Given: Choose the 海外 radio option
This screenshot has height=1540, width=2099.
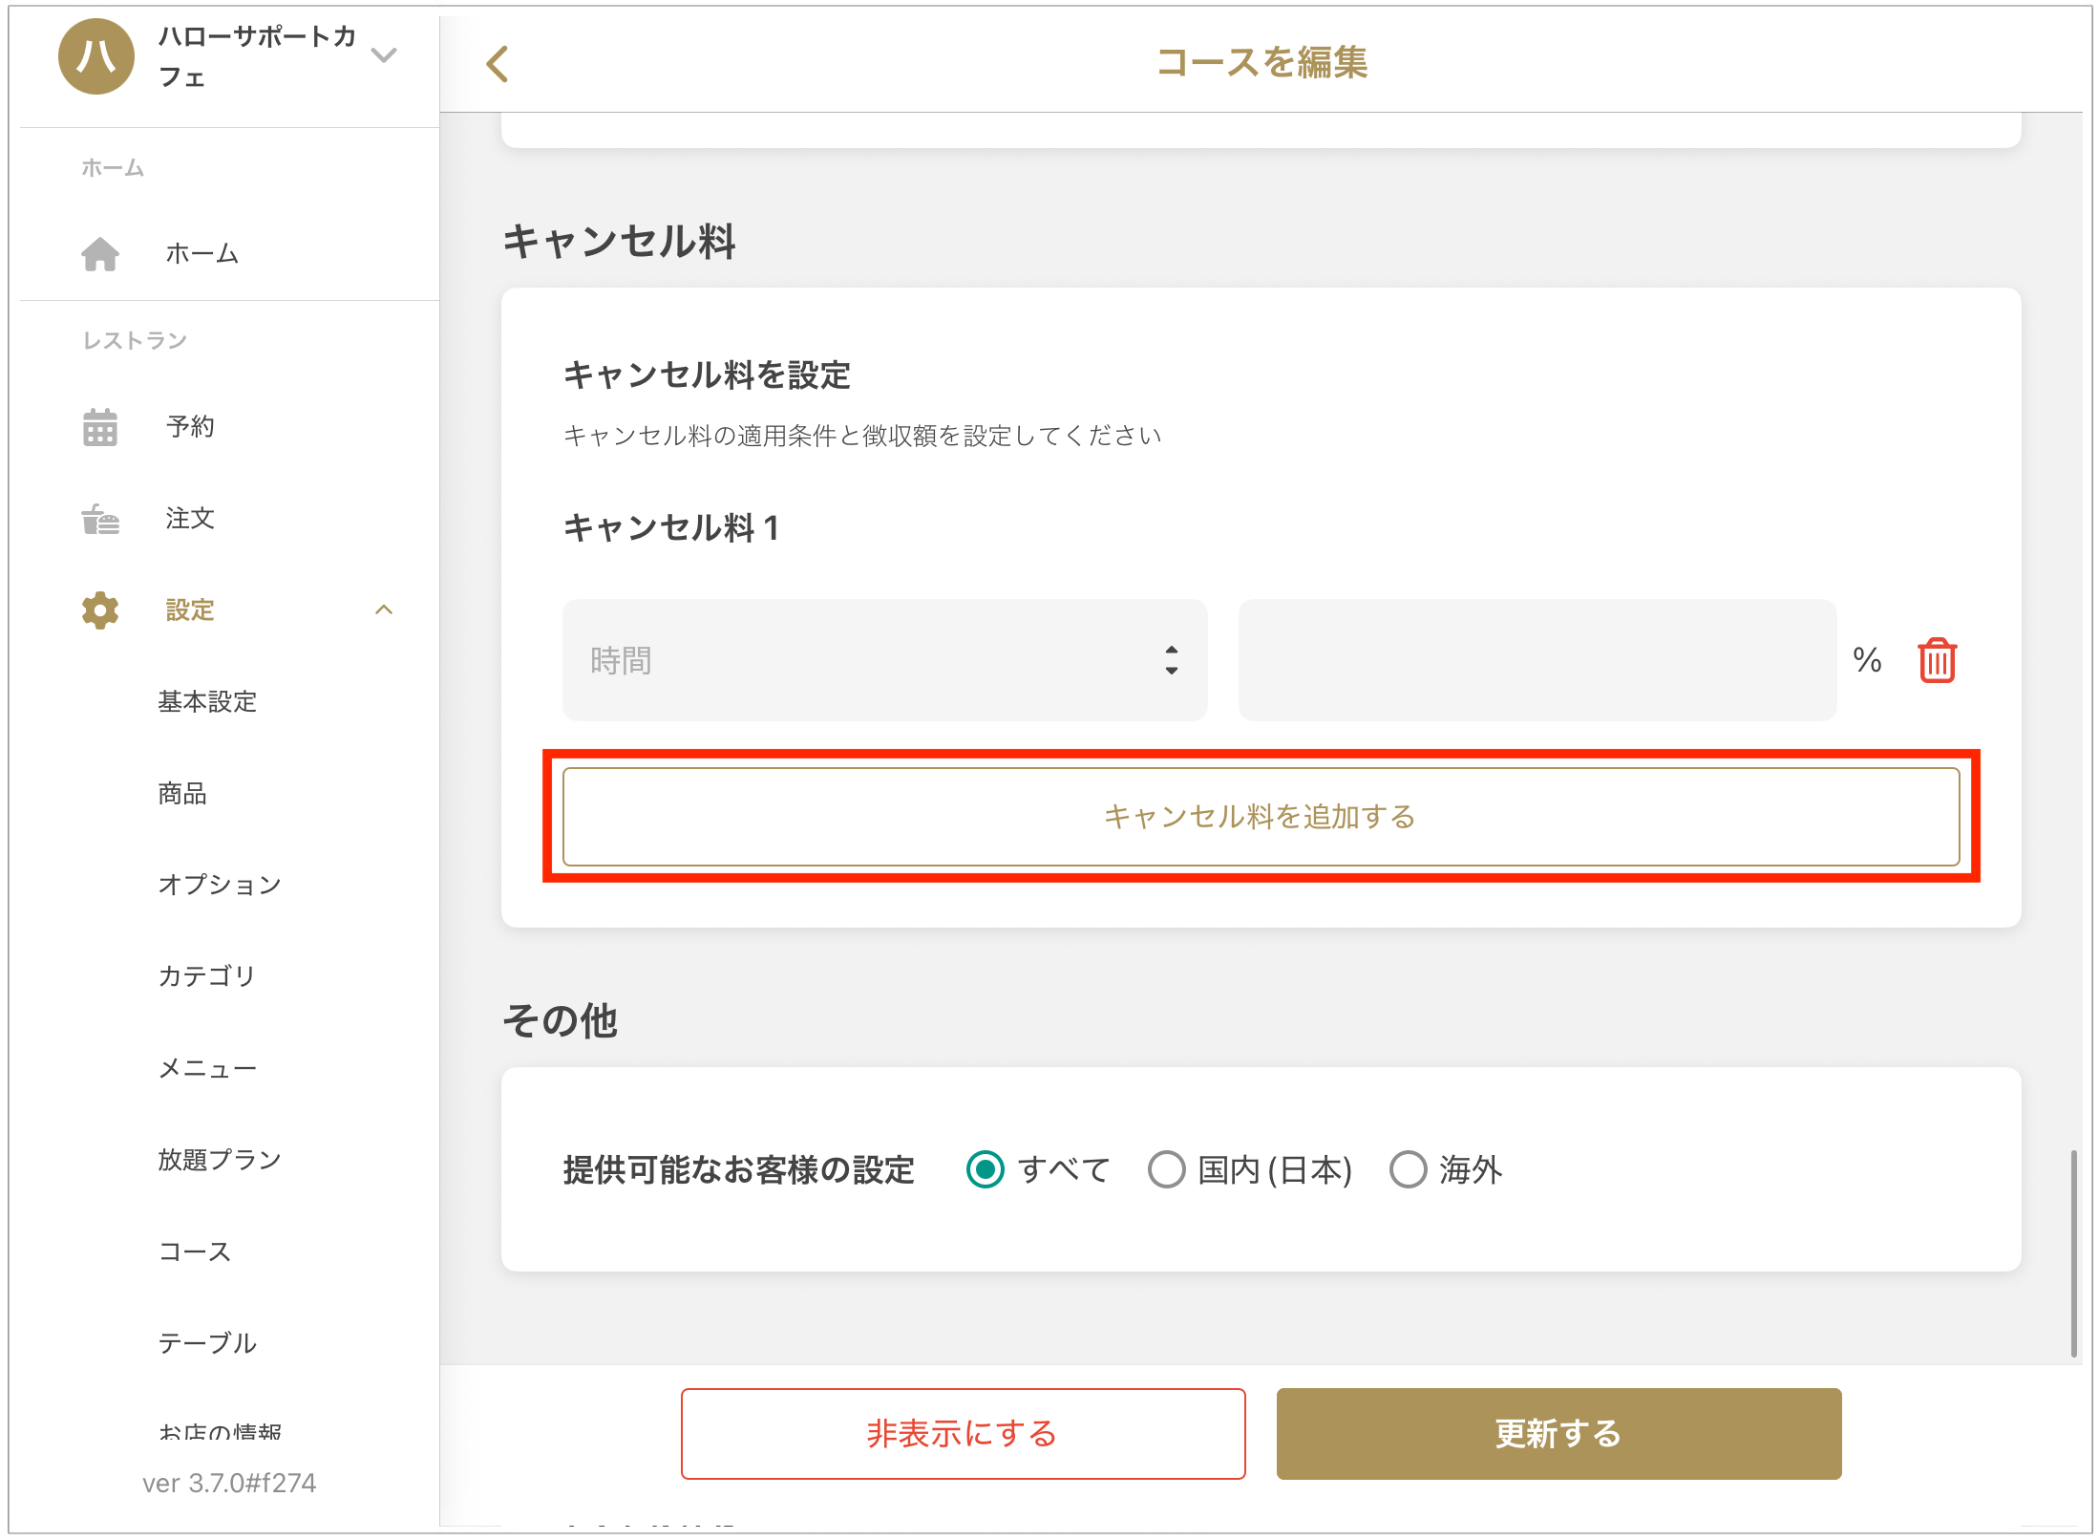Looking at the screenshot, I should click(1409, 1169).
